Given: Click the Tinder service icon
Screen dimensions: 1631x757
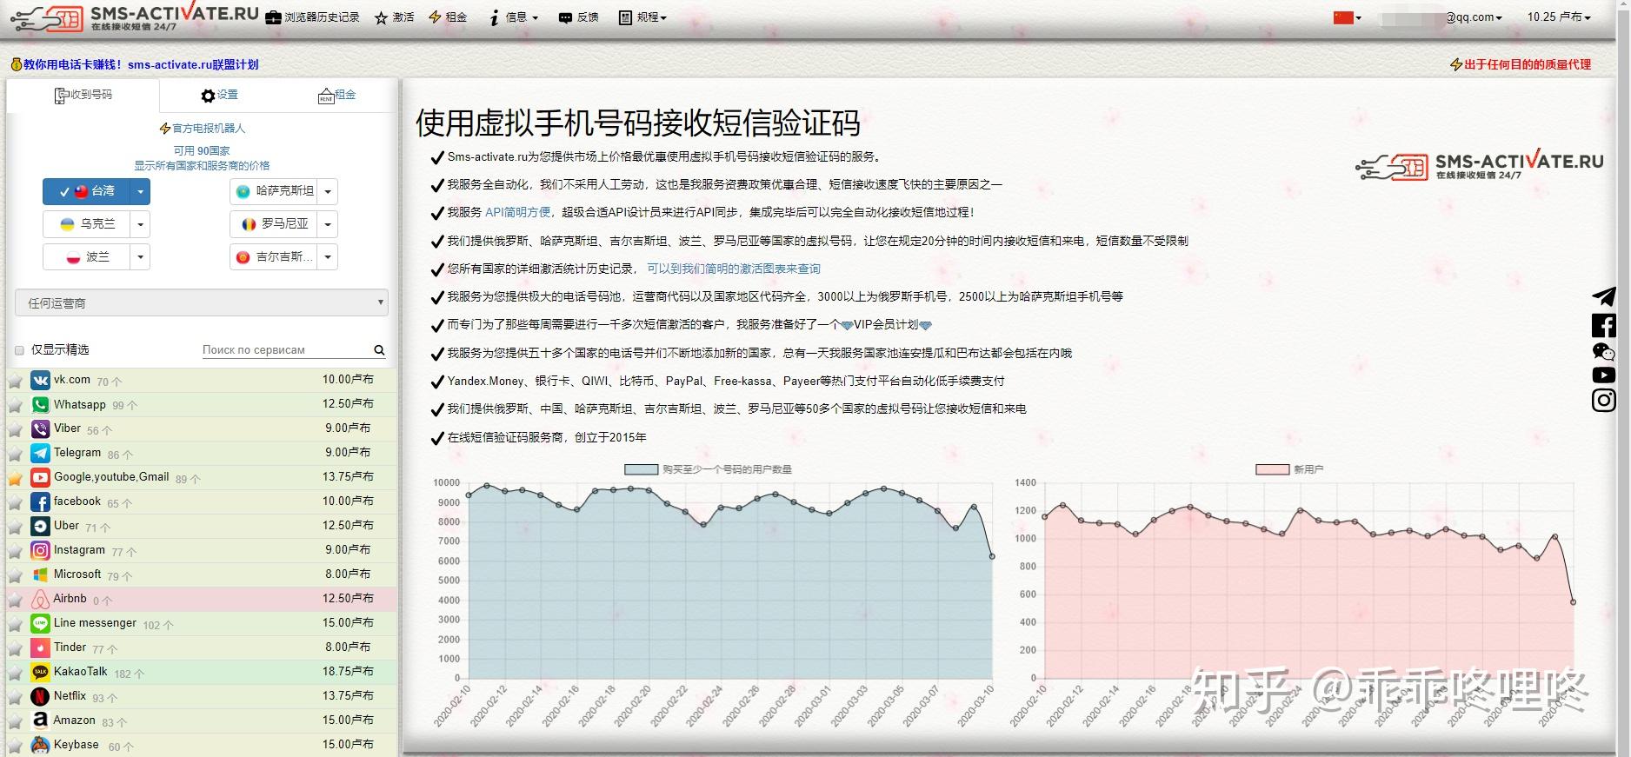Looking at the screenshot, I should pos(40,648).
